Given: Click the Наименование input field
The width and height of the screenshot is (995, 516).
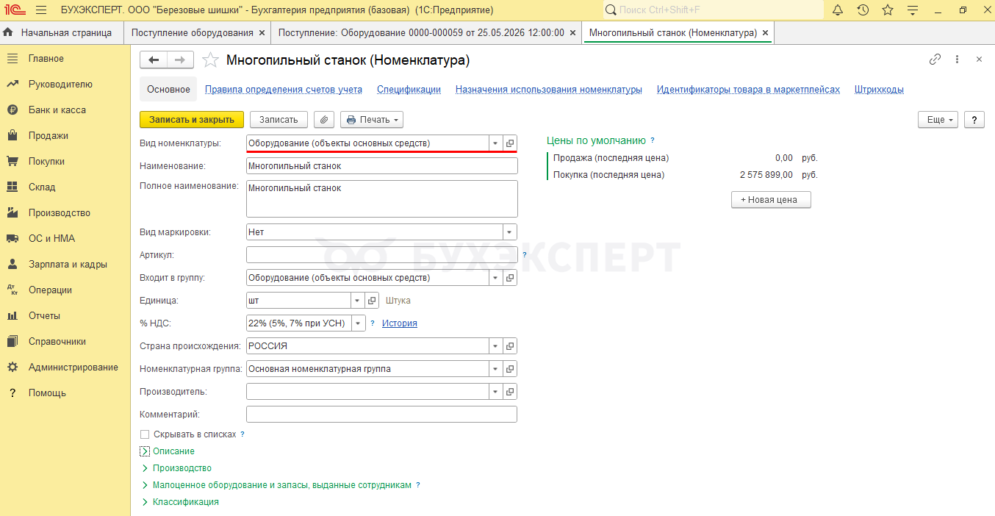Looking at the screenshot, I should click(382, 166).
